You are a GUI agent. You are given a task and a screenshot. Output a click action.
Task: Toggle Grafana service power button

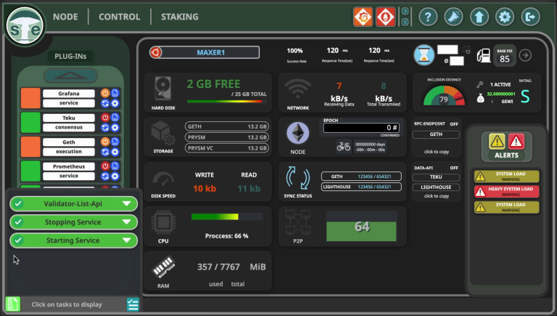(x=104, y=93)
